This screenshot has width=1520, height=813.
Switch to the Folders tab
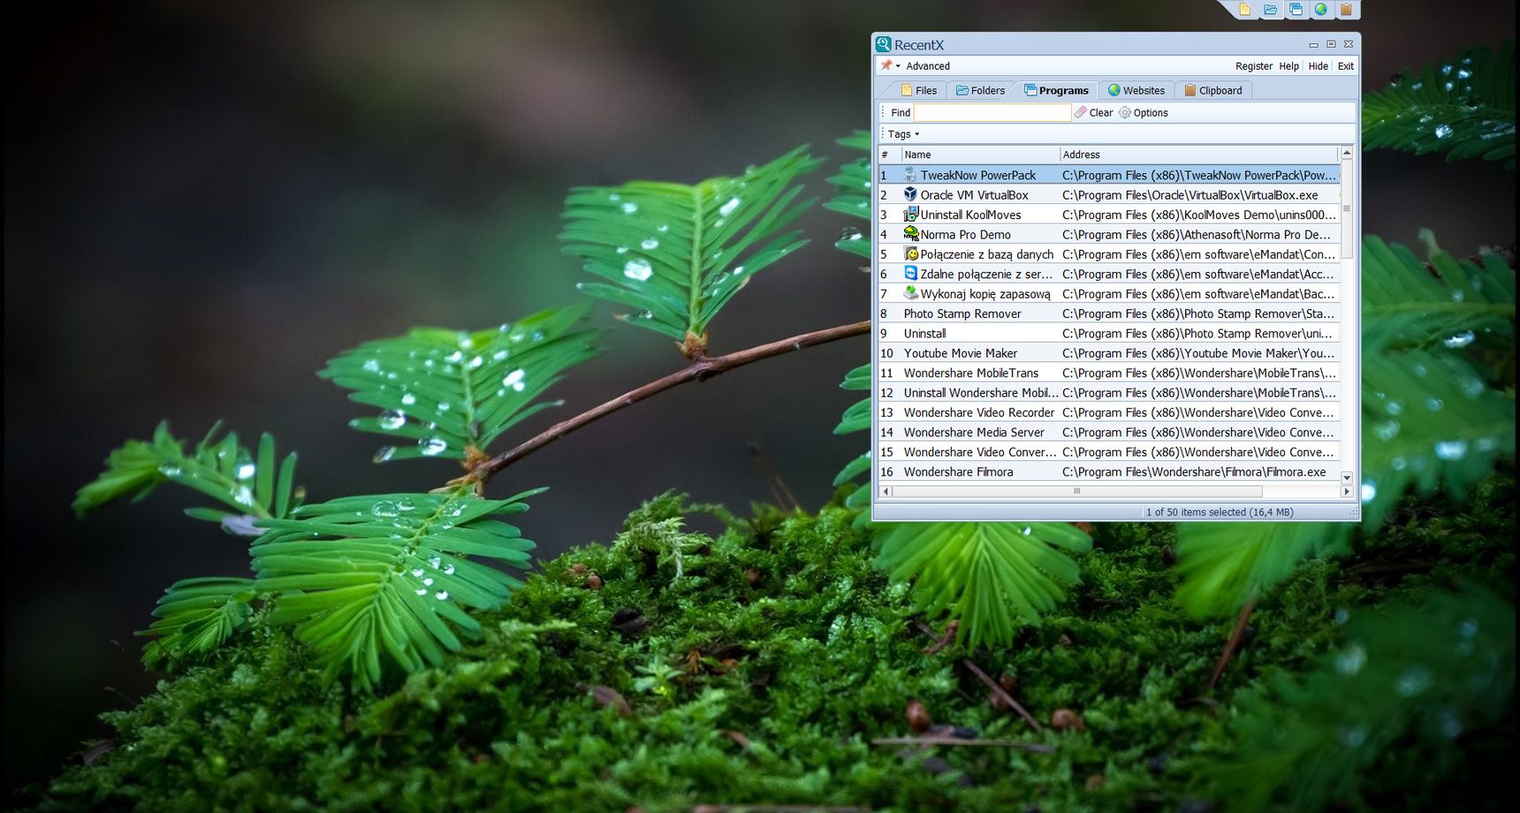tap(980, 90)
